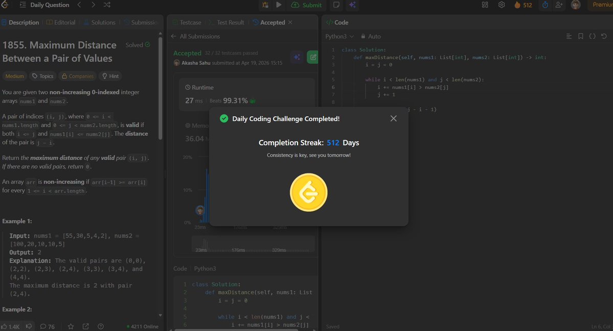613x331 pixels.
Task: Click the gold LeetCoin in the dialog
Action: pos(308,192)
